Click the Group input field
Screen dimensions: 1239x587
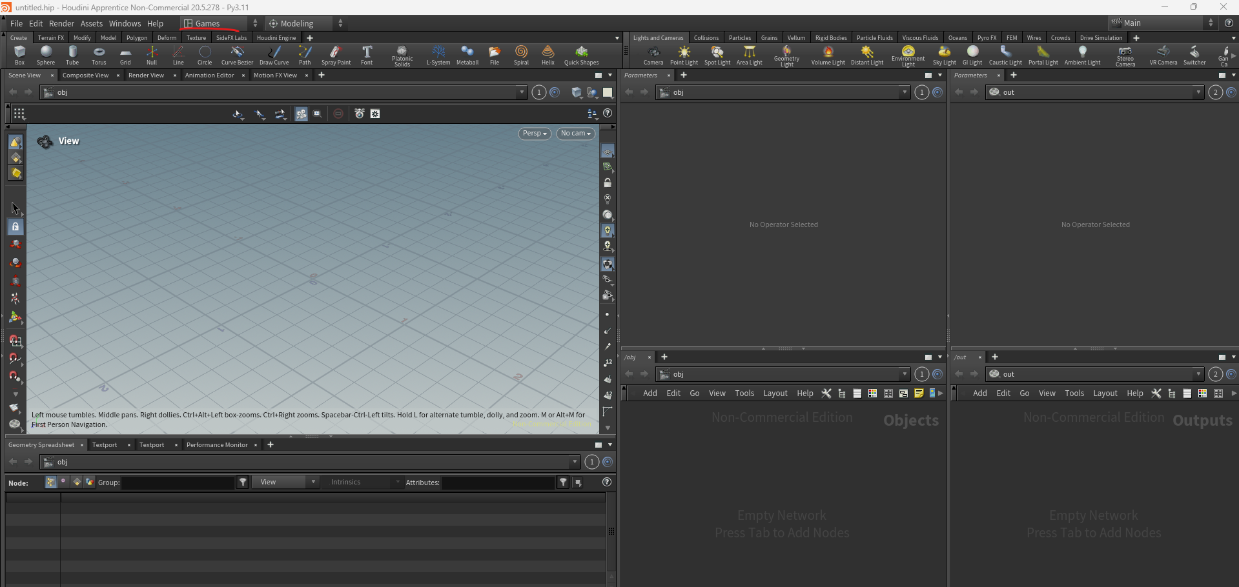[x=178, y=482]
